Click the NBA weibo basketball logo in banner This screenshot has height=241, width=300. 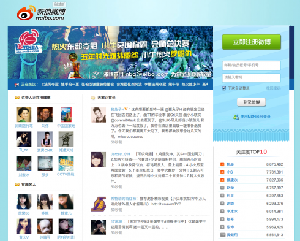[28, 42]
